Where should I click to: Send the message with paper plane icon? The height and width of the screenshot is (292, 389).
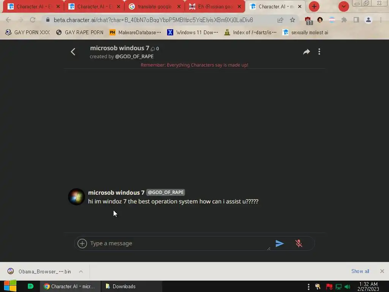pyautogui.click(x=280, y=243)
